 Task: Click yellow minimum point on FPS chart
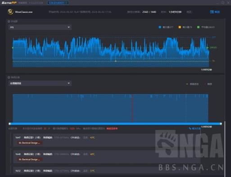116,61
